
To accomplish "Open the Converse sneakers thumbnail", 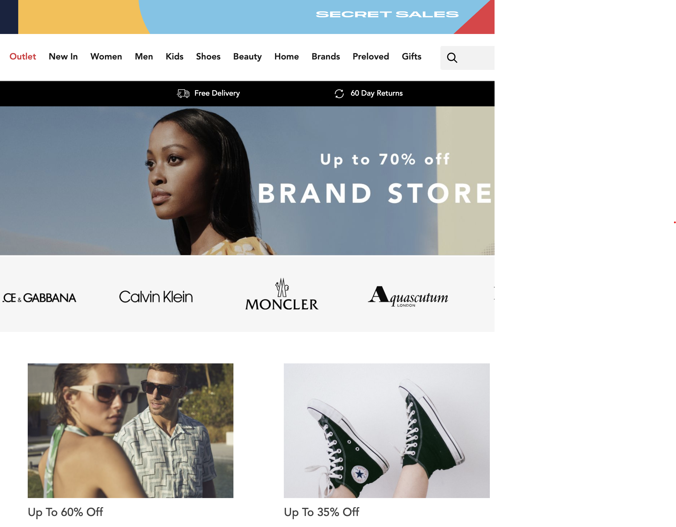I will pyautogui.click(x=387, y=431).
